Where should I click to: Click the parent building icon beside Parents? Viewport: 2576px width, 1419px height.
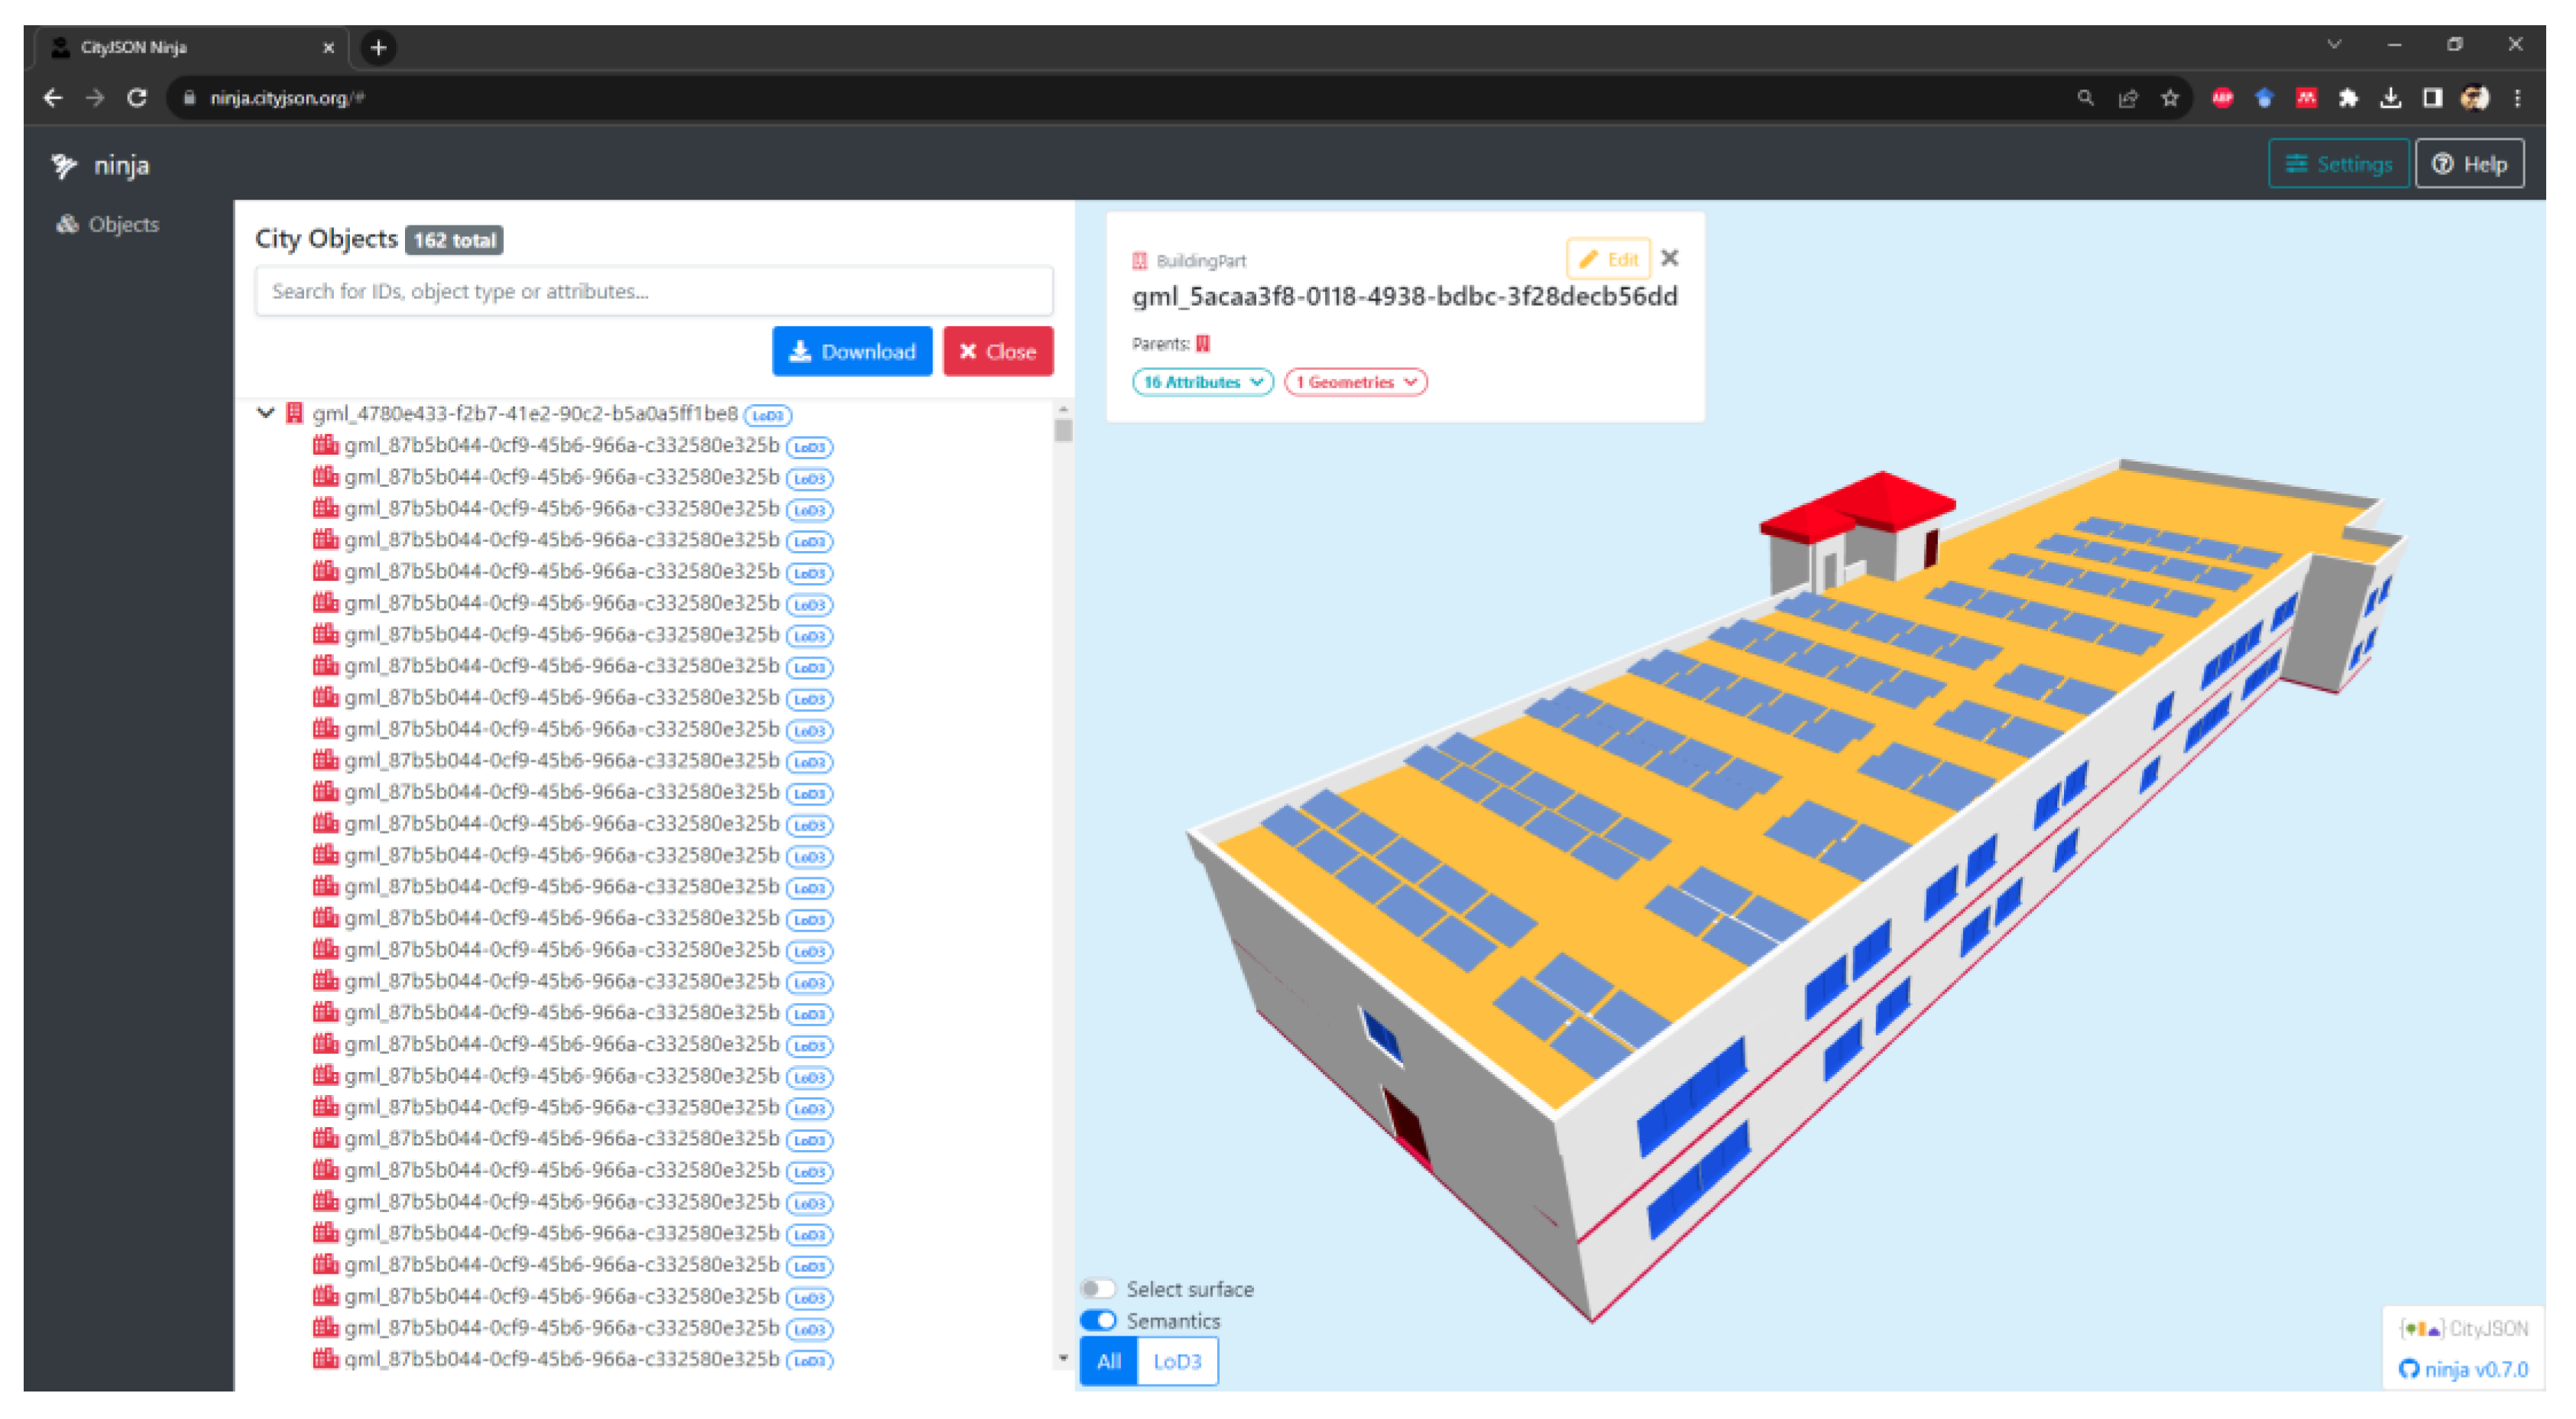pos(1203,344)
